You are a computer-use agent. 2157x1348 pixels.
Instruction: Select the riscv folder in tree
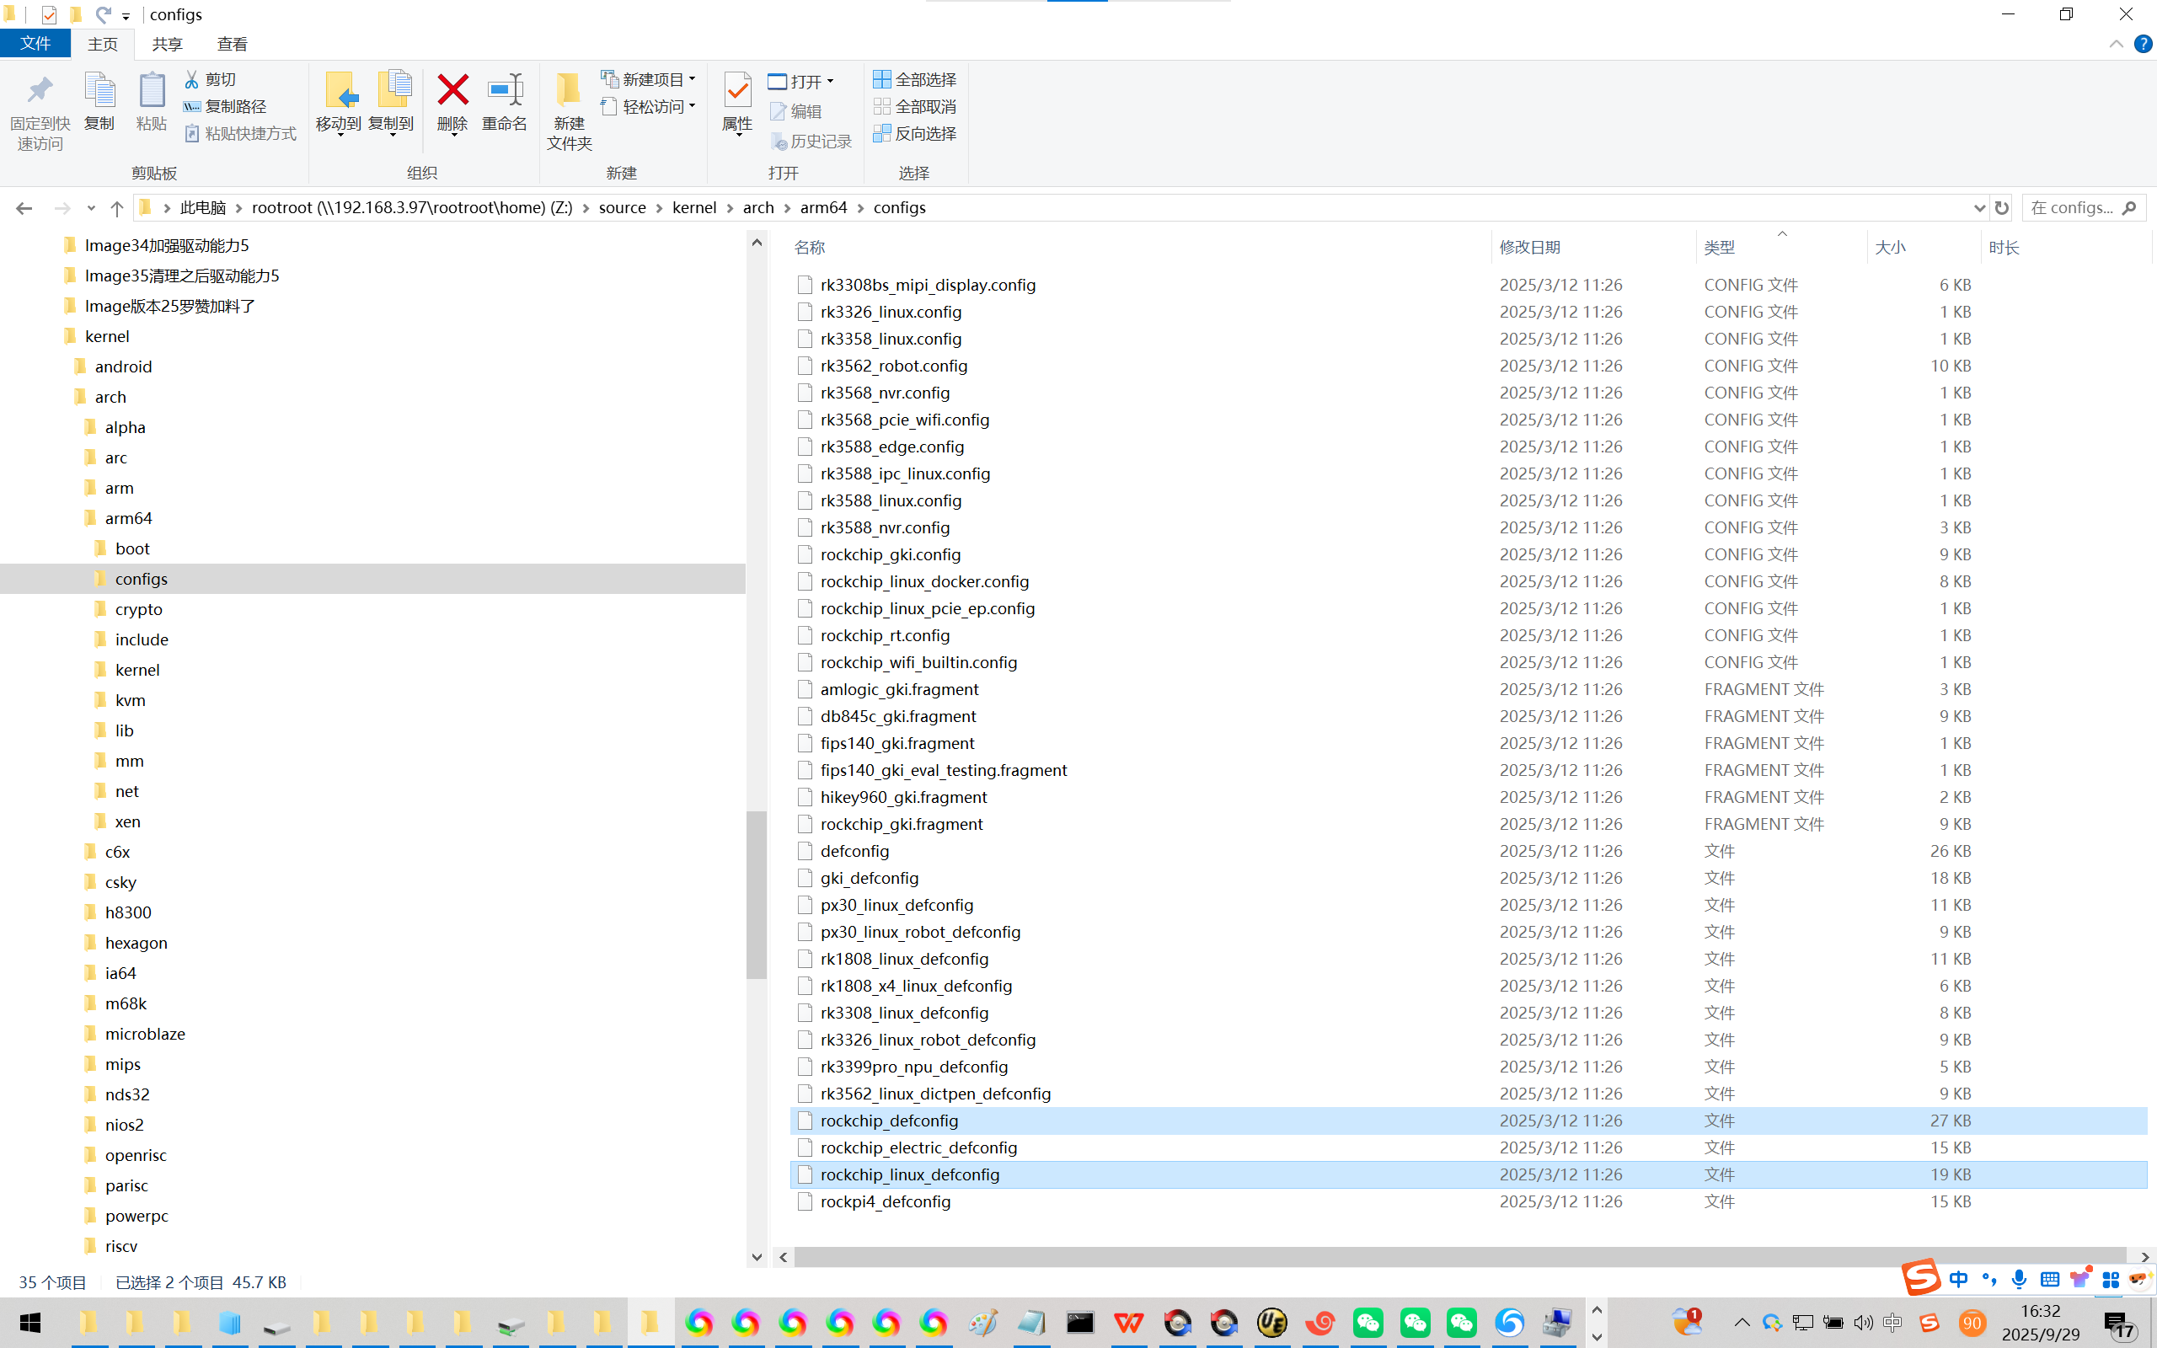120,1245
